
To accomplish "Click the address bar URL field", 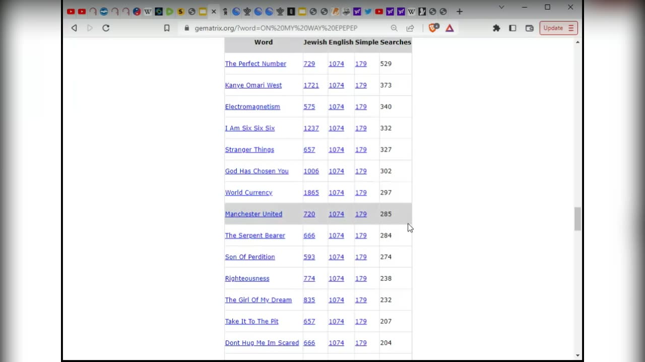I will pyautogui.click(x=276, y=28).
